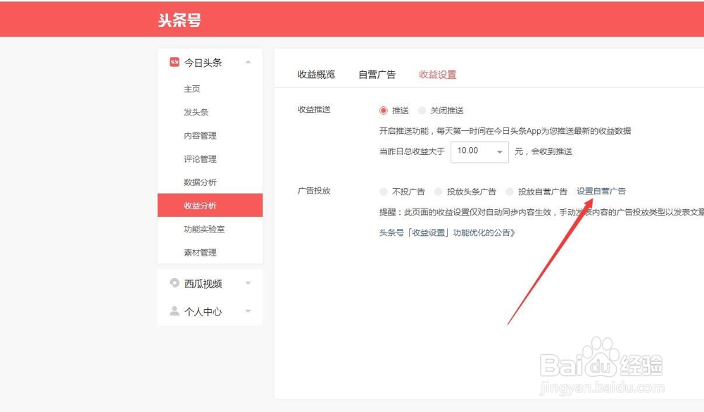704x412 pixels.
Task: Click the 开启推送功能 description text
Action: (x=505, y=131)
